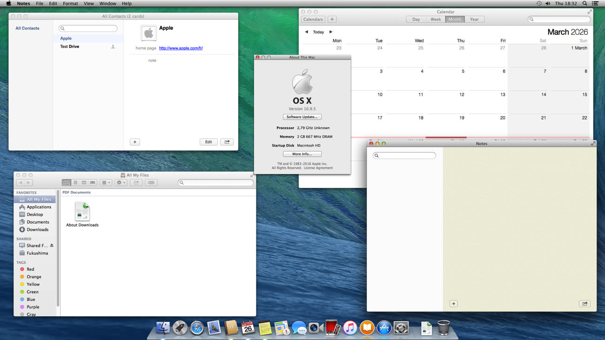Viewport: 605px width, 340px height.
Task: Eject the Shared Folders volume
Action: [x=52, y=246]
